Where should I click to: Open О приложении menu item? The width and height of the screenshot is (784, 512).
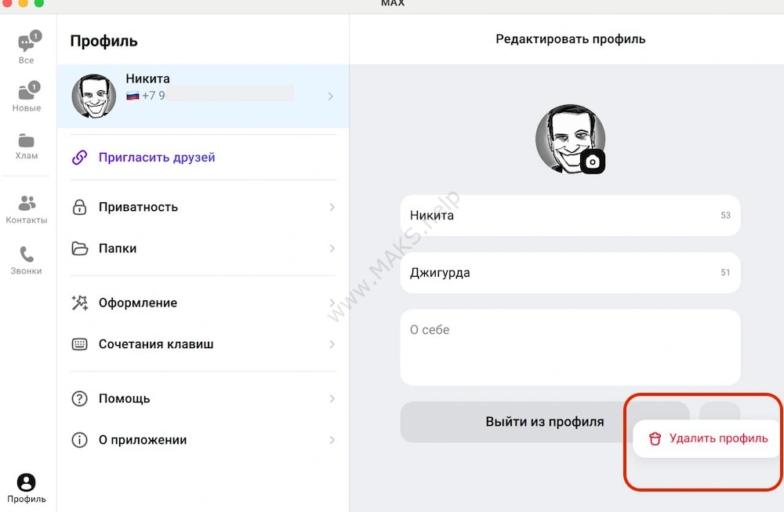pyautogui.click(x=143, y=440)
